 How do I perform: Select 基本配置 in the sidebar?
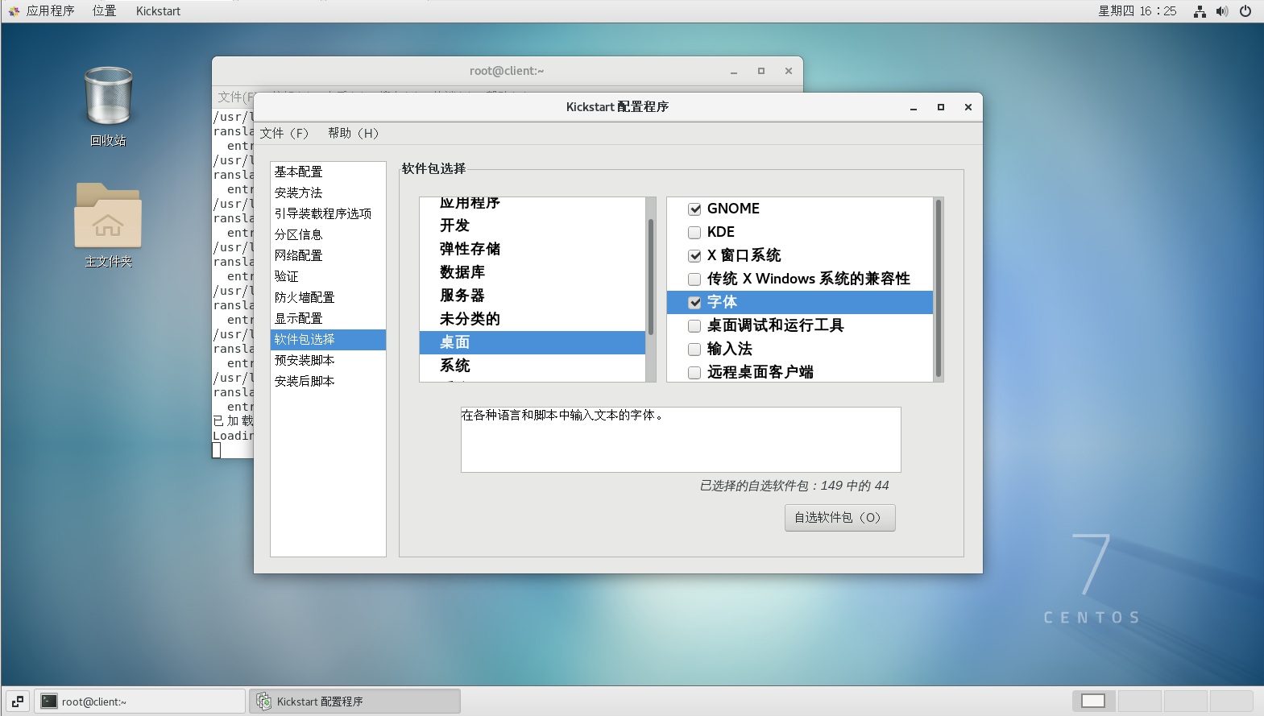pos(328,172)
